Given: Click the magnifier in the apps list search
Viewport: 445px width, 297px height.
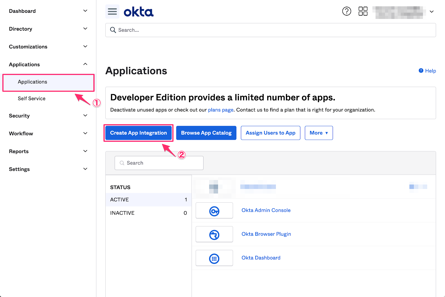Looking at the screenshot, I should pyautogui.click(x=122, y=163).
